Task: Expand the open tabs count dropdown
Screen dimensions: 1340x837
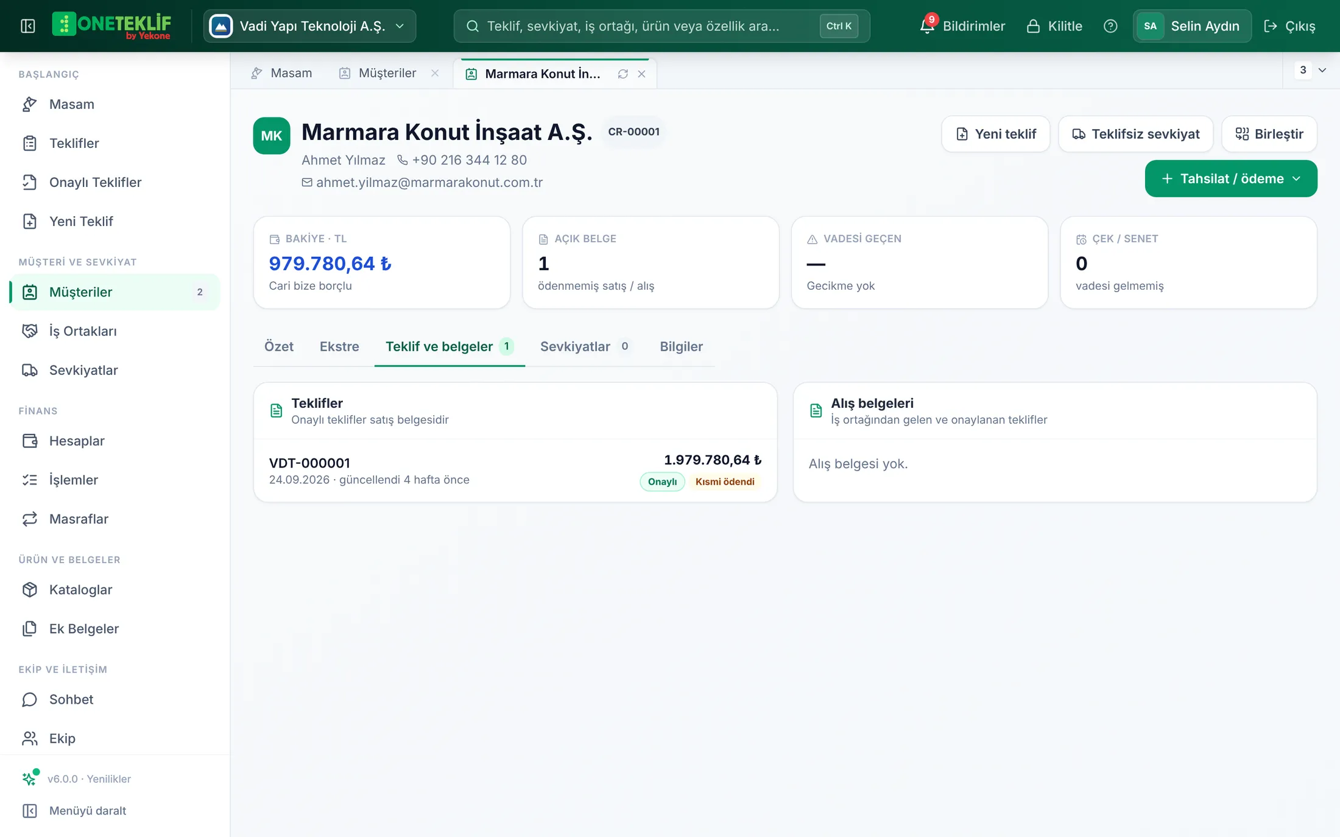Action: [1311, 70]
